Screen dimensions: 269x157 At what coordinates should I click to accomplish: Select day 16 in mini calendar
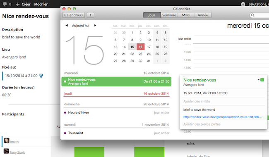pos(141,47)
